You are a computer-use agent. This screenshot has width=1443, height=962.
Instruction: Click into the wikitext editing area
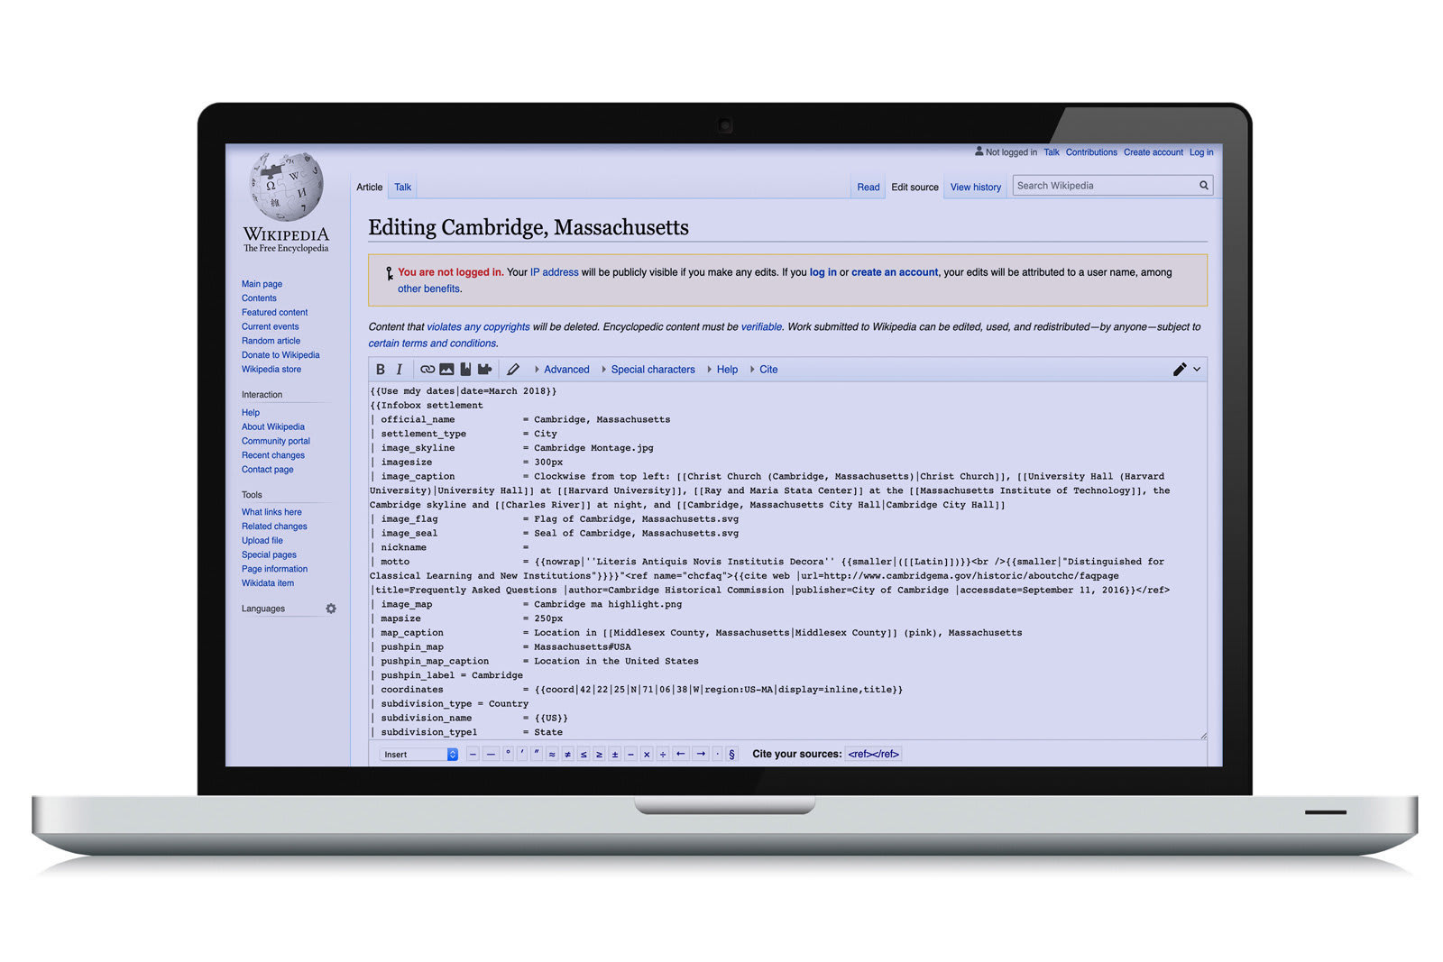(x=787, y=562)
